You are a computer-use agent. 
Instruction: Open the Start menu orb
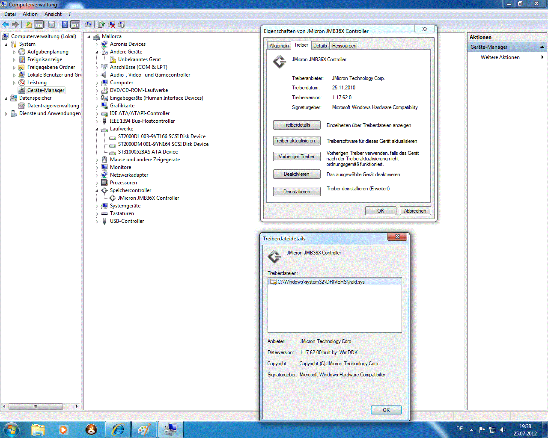[x=11, y=429]
